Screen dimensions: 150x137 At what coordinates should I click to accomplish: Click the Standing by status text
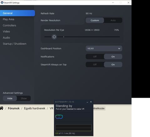pyautogui.click(x=64, y=106)
